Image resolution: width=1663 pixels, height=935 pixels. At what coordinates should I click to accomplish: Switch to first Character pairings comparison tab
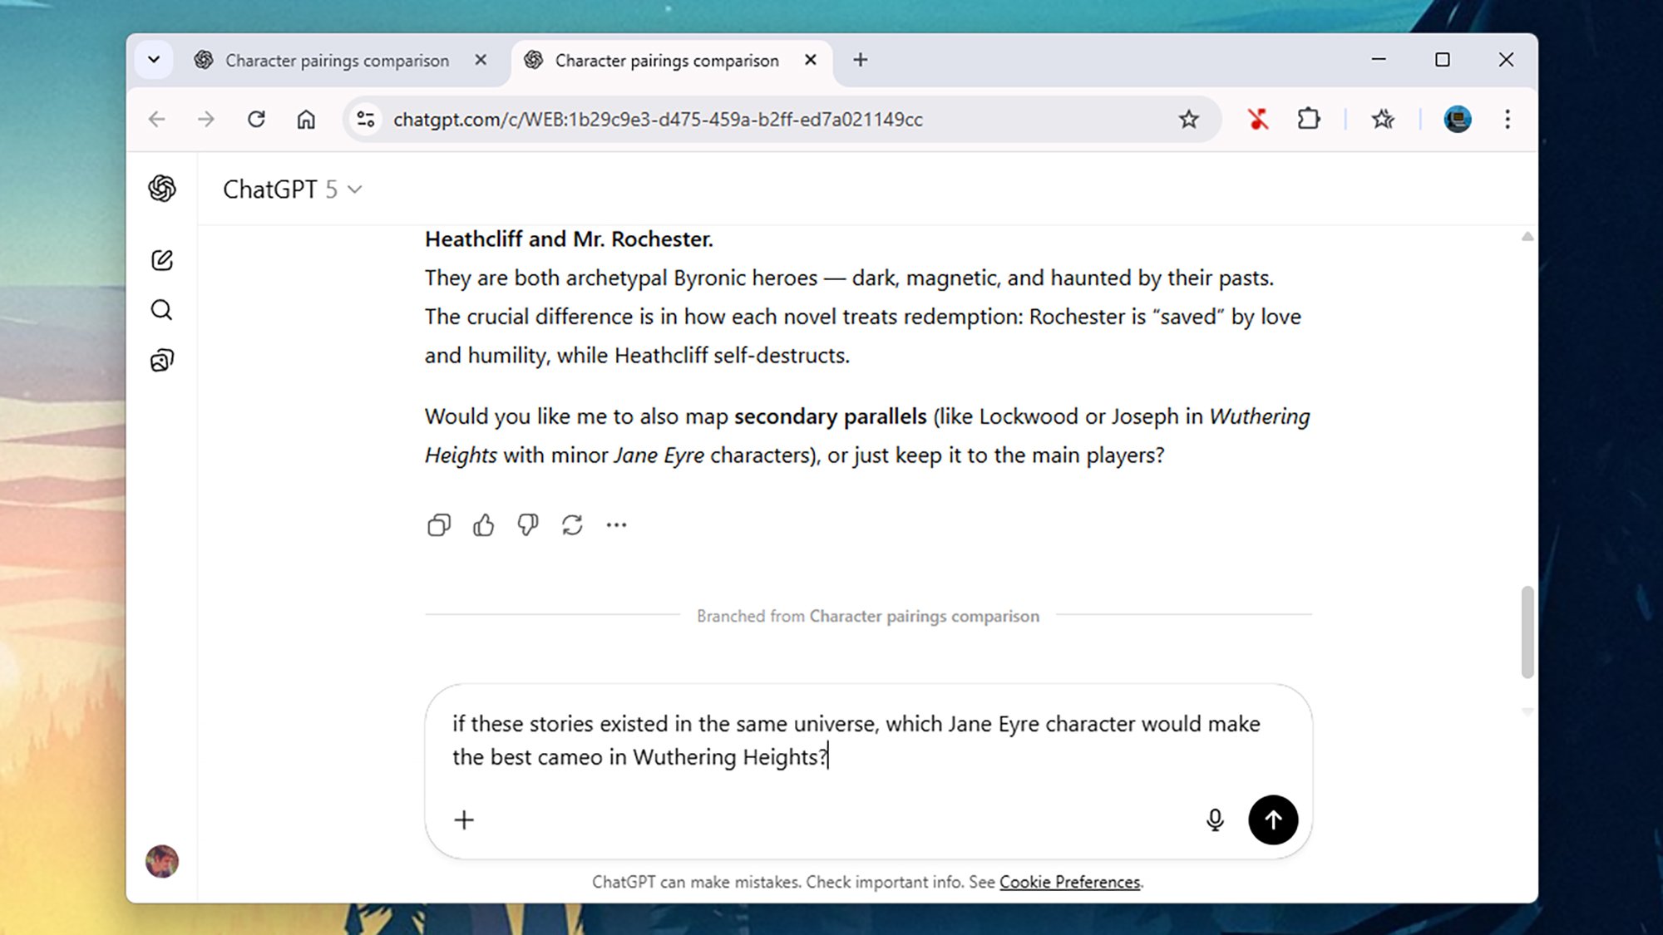tap(337, 61)
